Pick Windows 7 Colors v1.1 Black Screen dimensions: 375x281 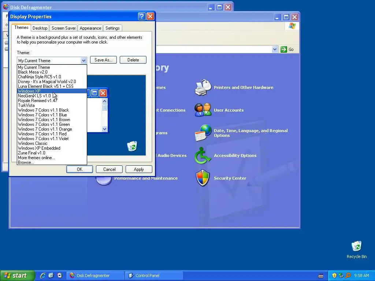click(x=52, y=110)
